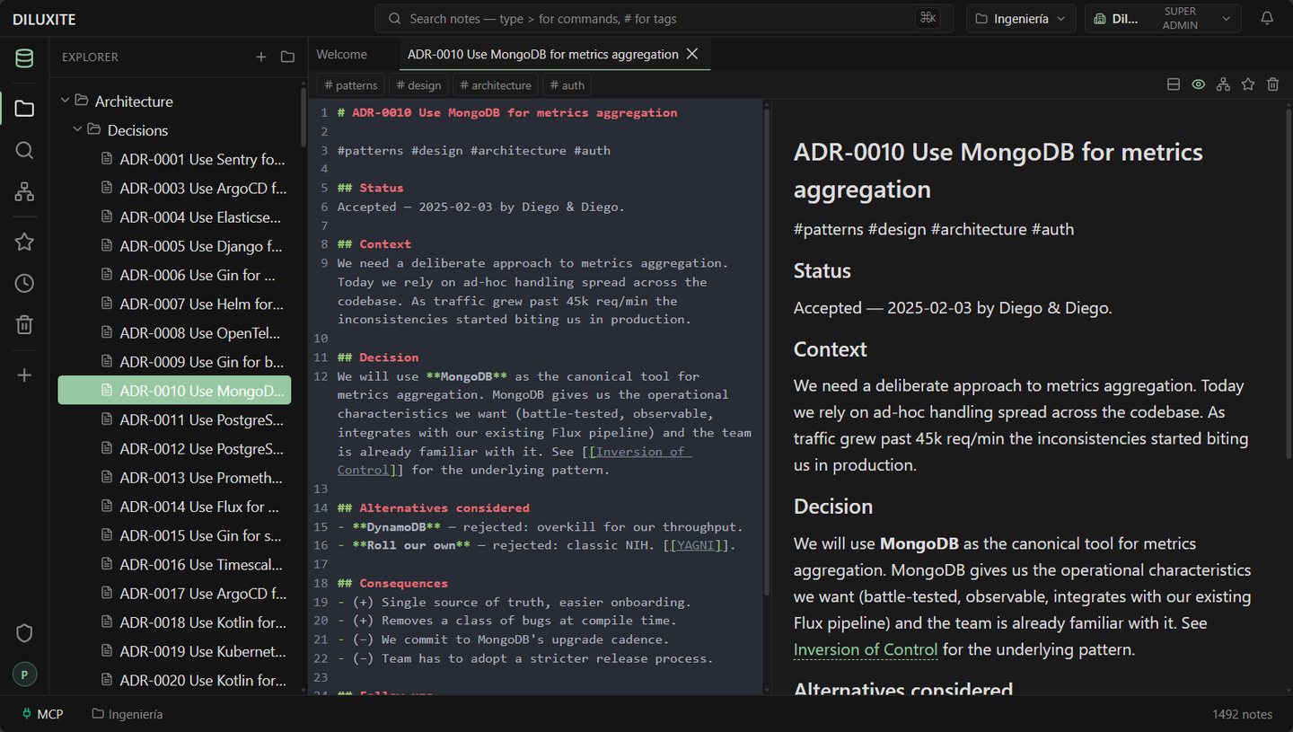1293x732 pixels.
Task: Click the DILUXITE app title
Action: 44,19
